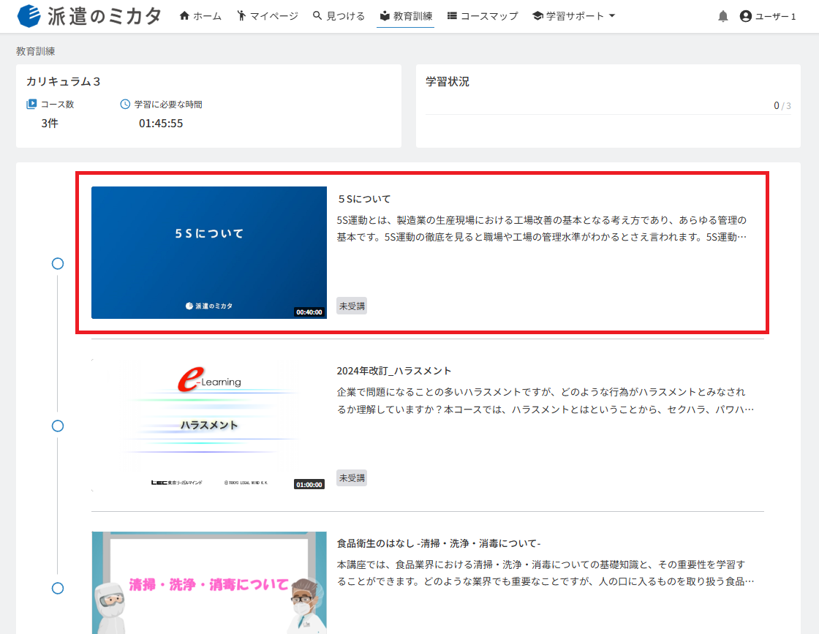Click the 0/3 progress count
The image size is (819, 634).
782,105
